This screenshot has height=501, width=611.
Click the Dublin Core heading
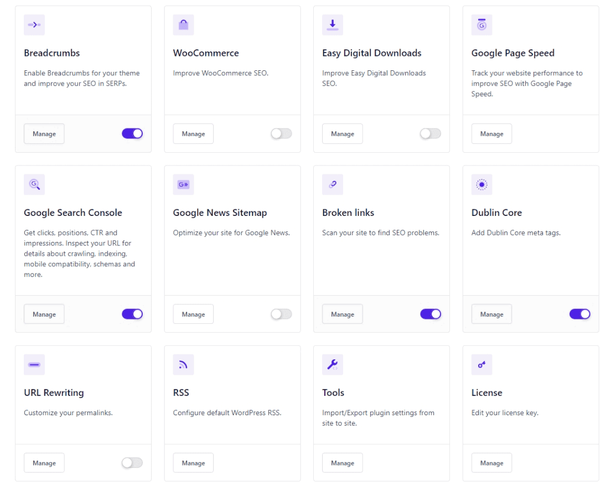tap(496, 213)
